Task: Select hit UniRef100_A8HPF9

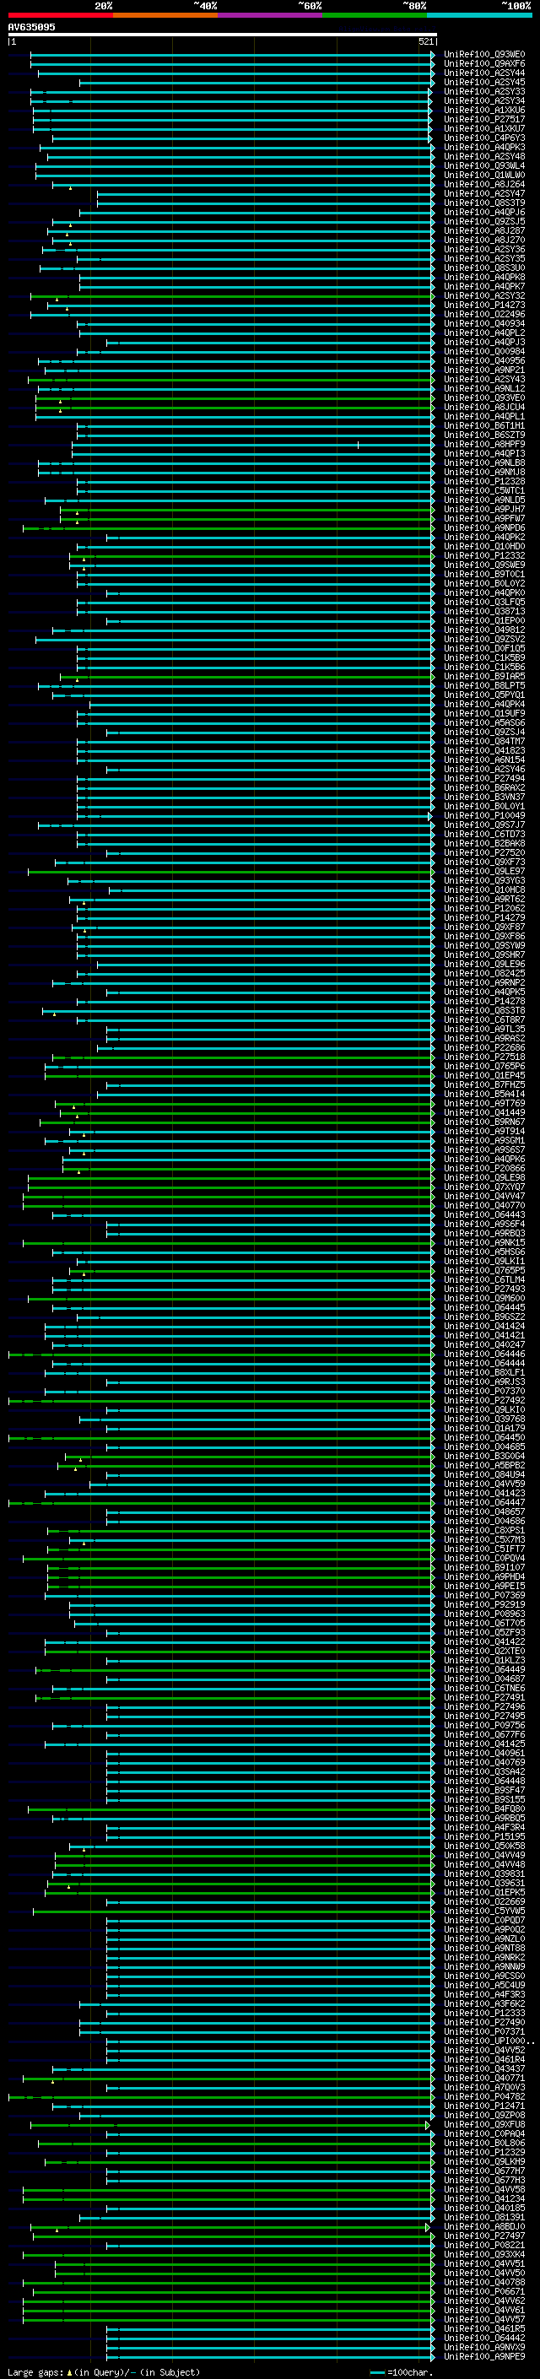Action: tap(484, 444)
